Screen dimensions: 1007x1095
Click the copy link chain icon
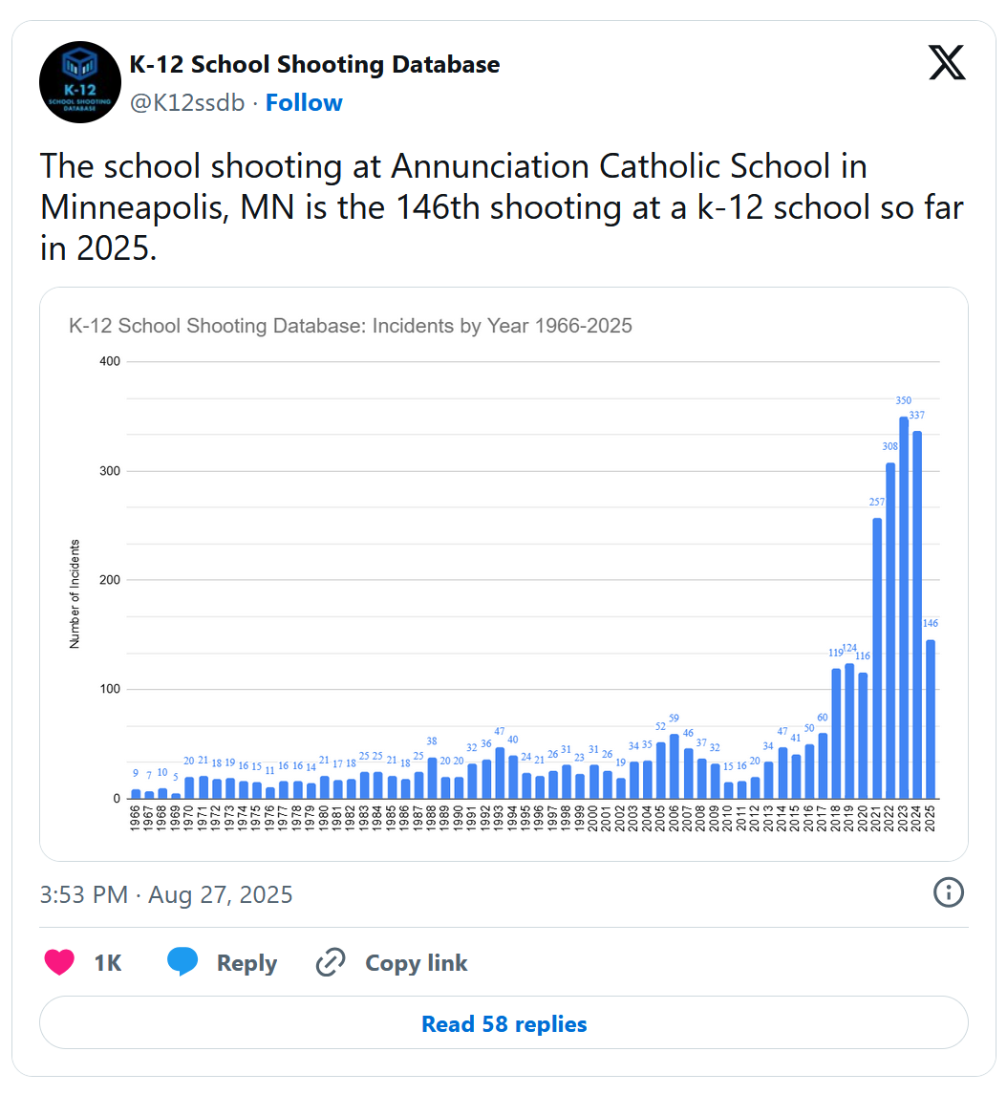click(330, 962)
